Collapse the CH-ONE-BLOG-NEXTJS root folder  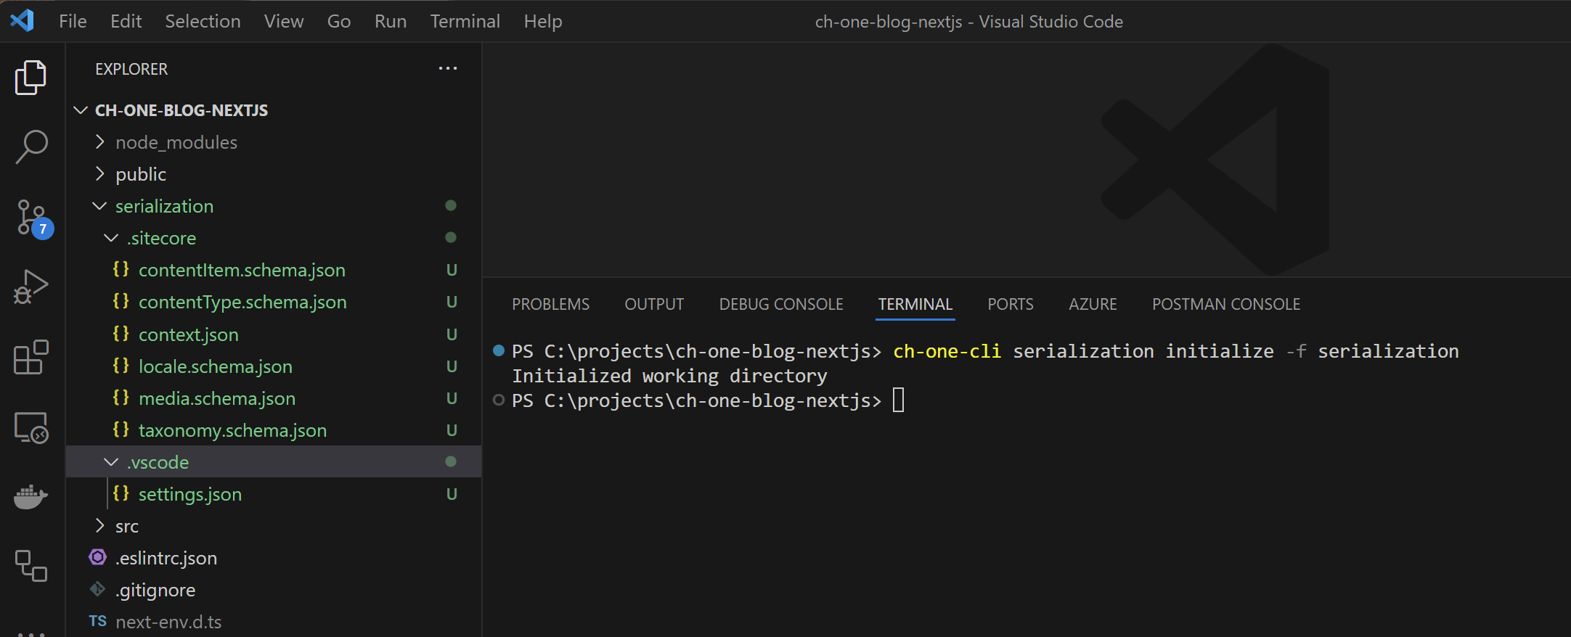pyautogui.click(x=81, y=110)
